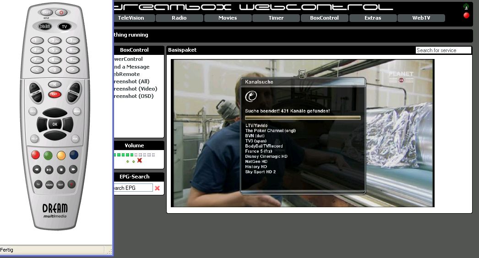The width and height of the screenshot is (479, 258).
Task: Click the Search for service field
Action: coord(443,50)
